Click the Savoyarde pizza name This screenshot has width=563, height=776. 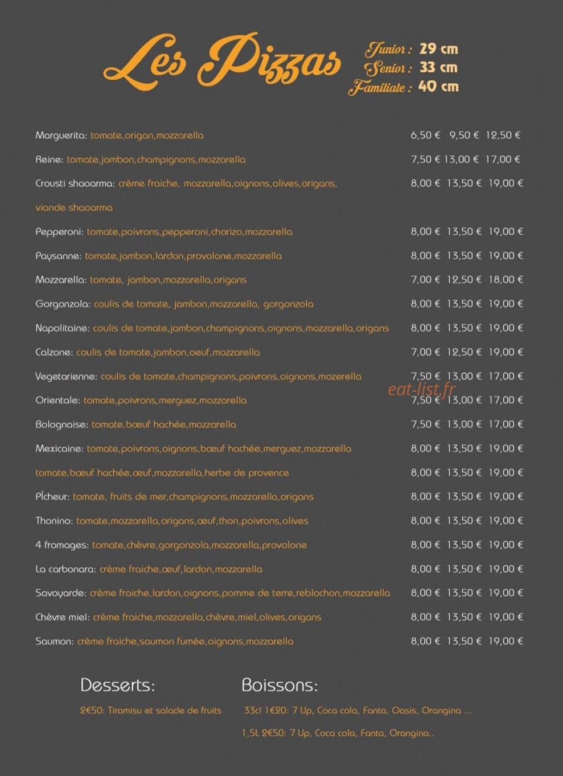(61, 593)
